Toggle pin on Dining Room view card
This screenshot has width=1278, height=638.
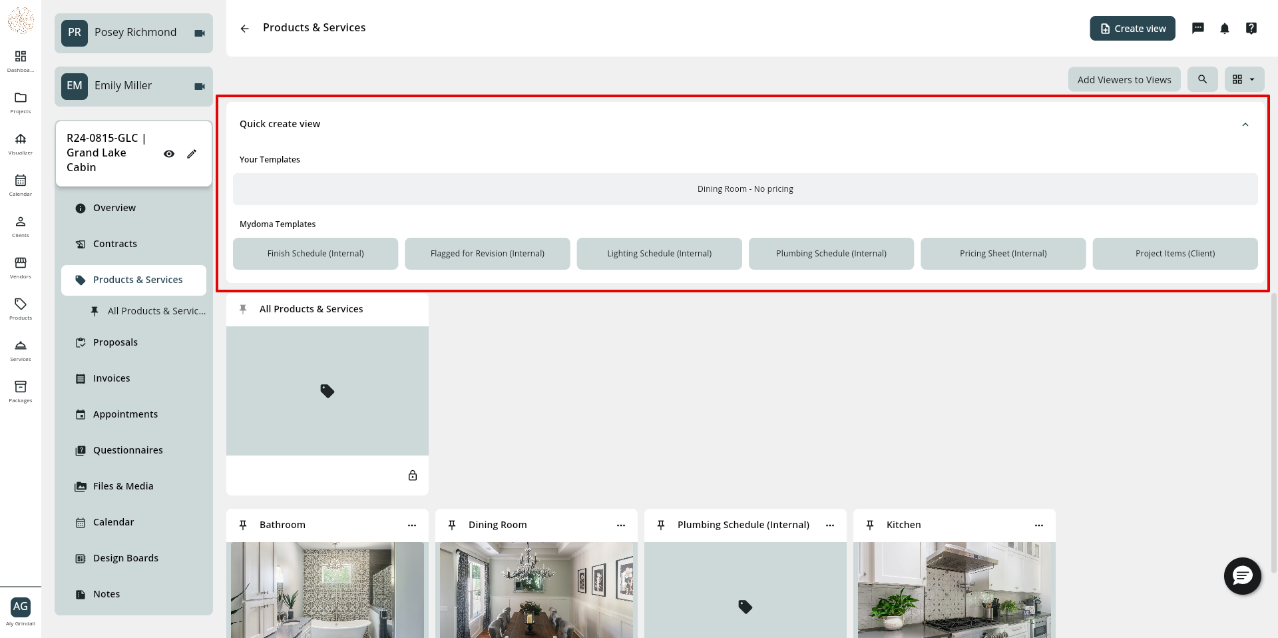(452, 525)
